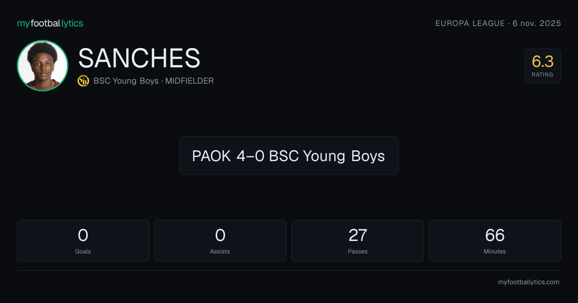The height and width of the screenshot is (303, 578).
Task: Click the RATING label under 6.3
Action: (x=543, y=75)
